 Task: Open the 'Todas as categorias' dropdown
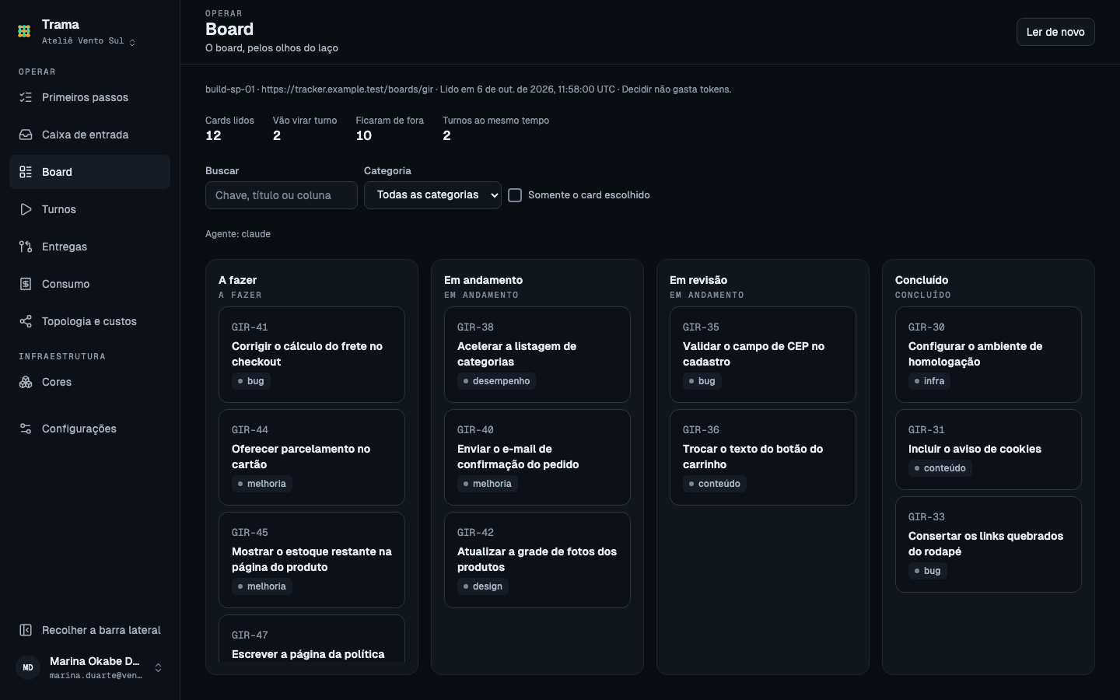click(x=432, y=195)
